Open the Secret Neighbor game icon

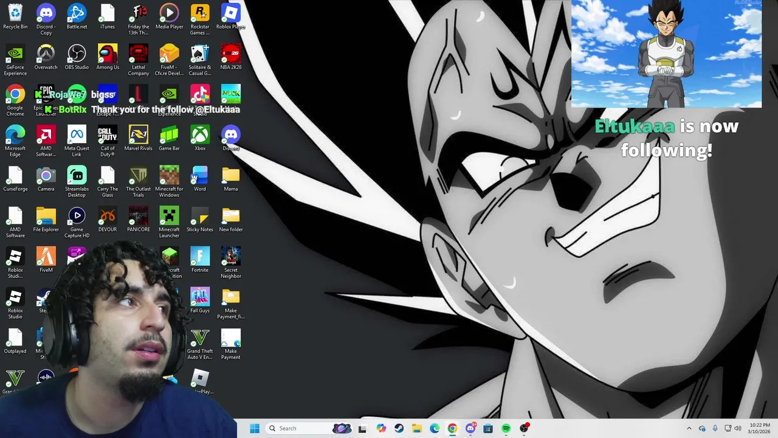(x=231, y=263)
